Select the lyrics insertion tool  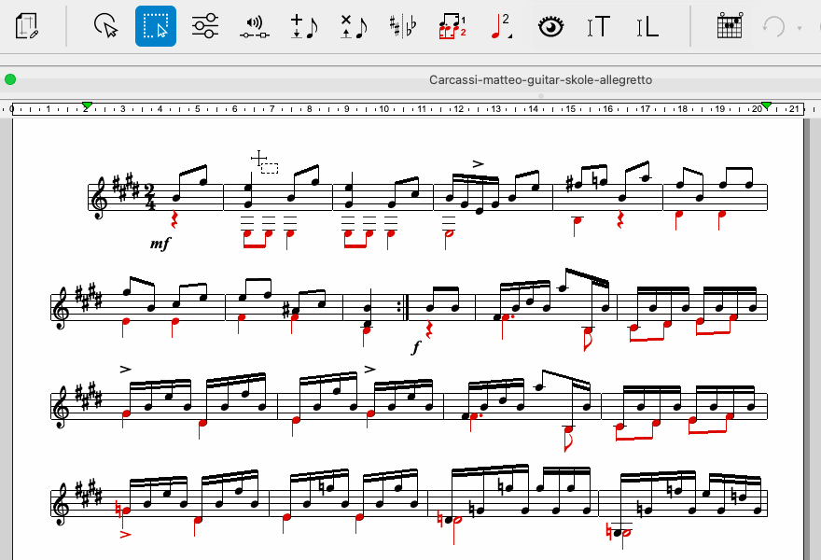tap(647, 26)
